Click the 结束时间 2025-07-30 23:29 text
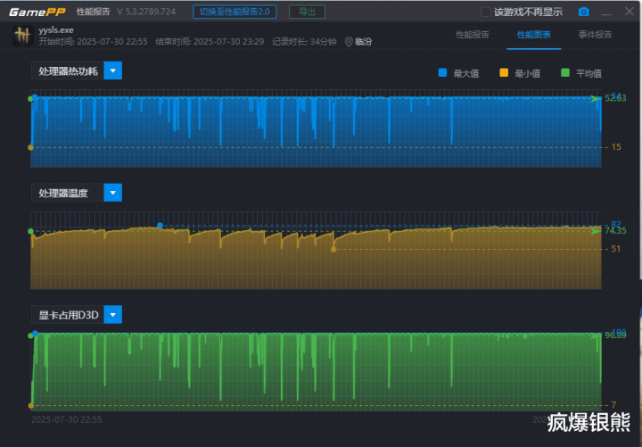This screenshot has height=447, width=642. pyautogui.click(x=210, y=42)
